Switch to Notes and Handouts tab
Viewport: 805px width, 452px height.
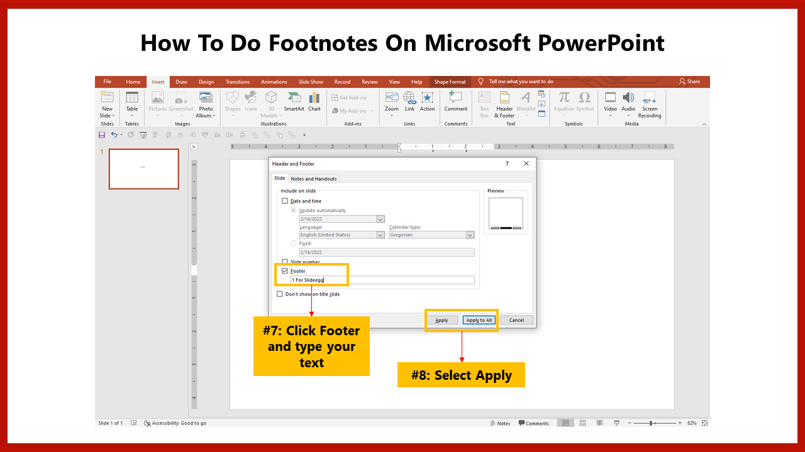pyautogui.click(x=314, y=179)
